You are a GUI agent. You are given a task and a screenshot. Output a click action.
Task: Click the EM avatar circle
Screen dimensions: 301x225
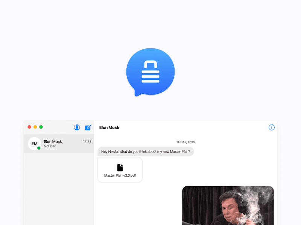tap(34, 144)
